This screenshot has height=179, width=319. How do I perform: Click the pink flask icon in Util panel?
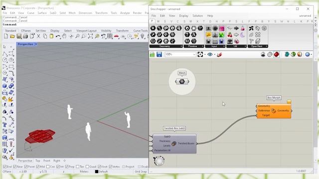243,28
